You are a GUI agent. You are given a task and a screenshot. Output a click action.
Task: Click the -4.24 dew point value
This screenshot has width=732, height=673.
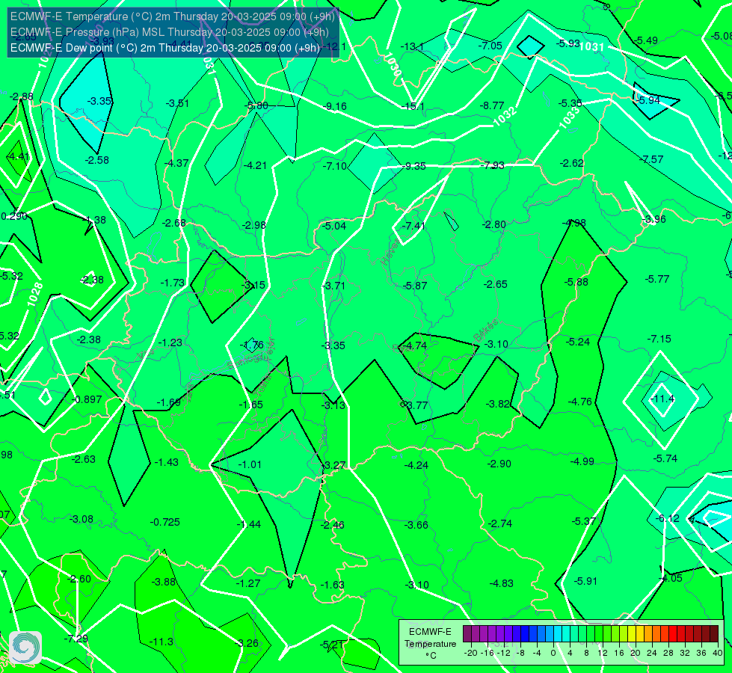click(x=416, y=465)
